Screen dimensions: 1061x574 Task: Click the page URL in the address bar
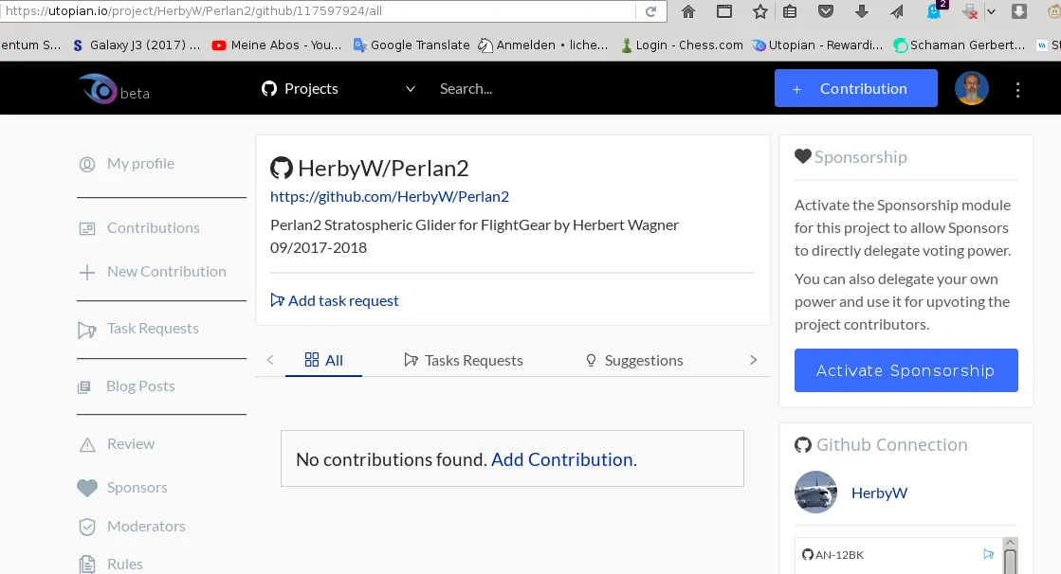194,10
